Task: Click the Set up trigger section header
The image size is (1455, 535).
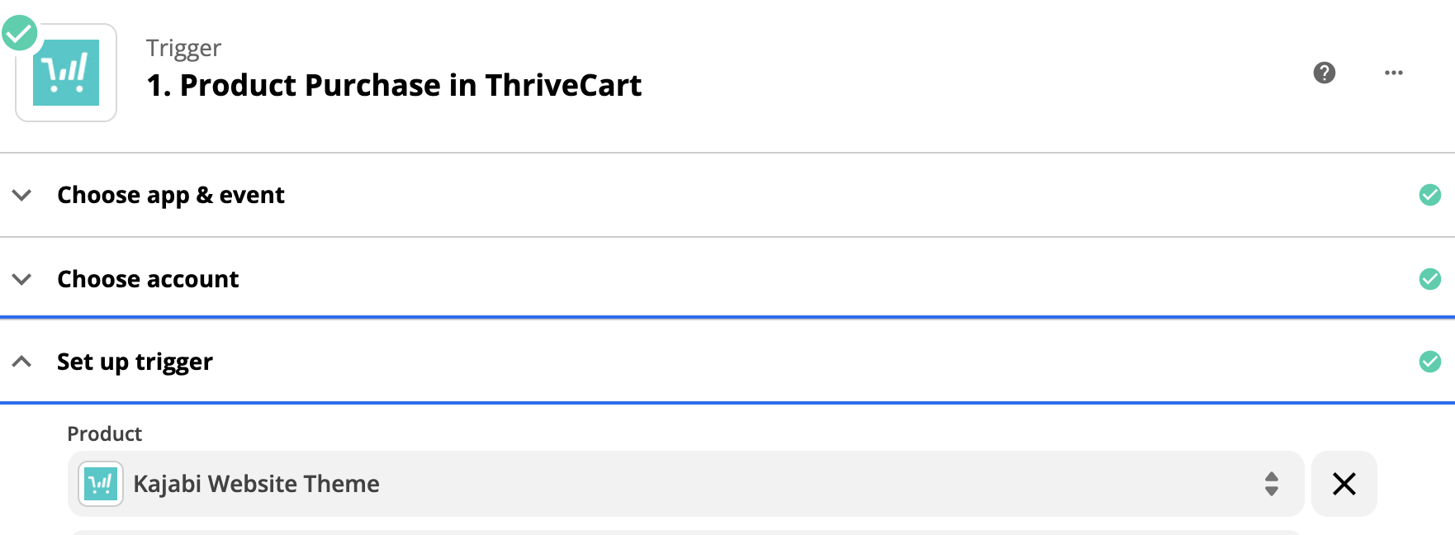Action: pyautogui.click(x=135, y=362)
